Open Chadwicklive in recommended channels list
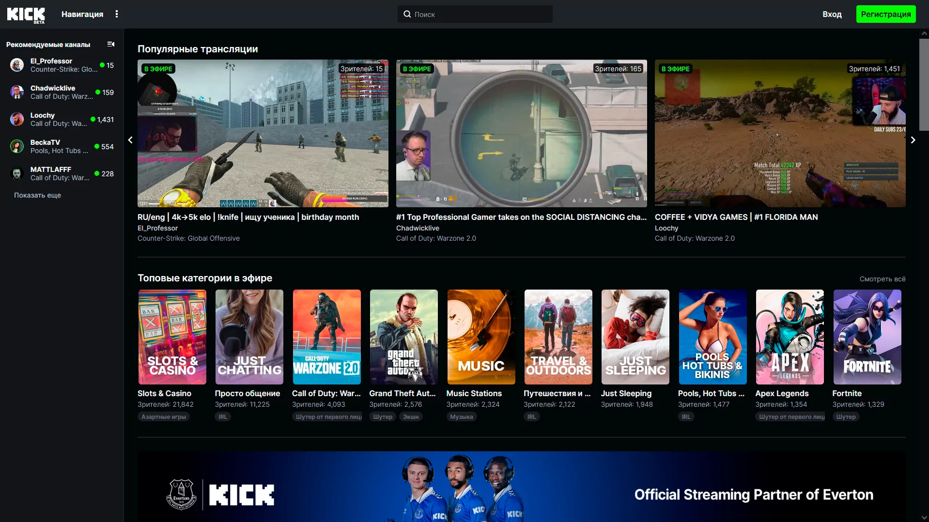 [62, 92]
